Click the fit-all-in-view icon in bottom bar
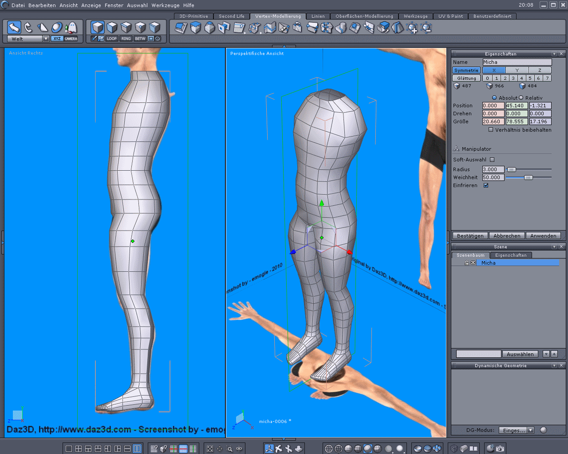Viewport: 568px width, 454px height. click(x=210, y=449)
